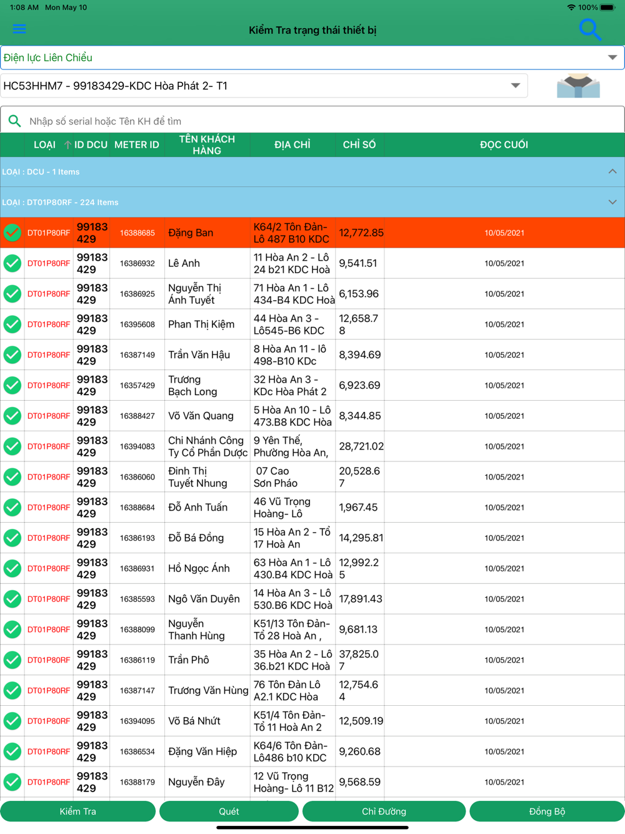Toggle check for Nguyễn Thị Ánh Tuyết

pyautogui.click(x=12, y=294)
